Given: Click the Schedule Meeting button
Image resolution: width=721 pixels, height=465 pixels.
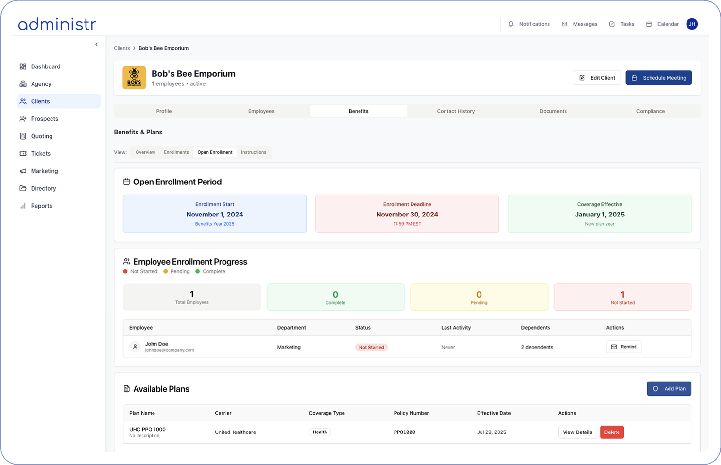Looking at the screenshot, I should pos(658,78).
